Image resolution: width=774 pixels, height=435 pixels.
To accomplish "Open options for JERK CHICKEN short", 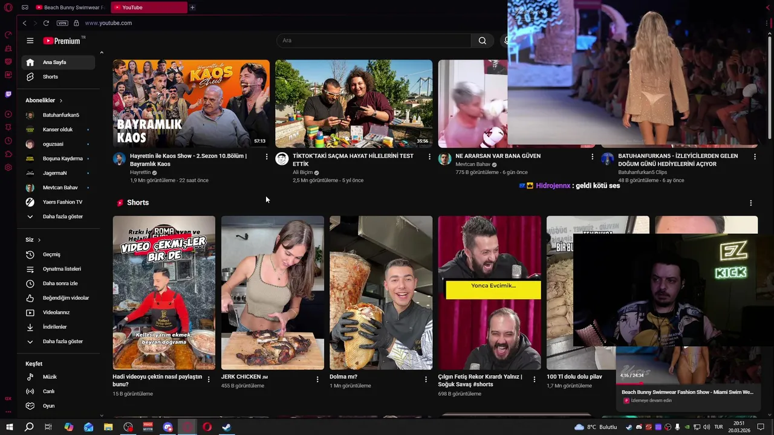I will click(317, 379).
